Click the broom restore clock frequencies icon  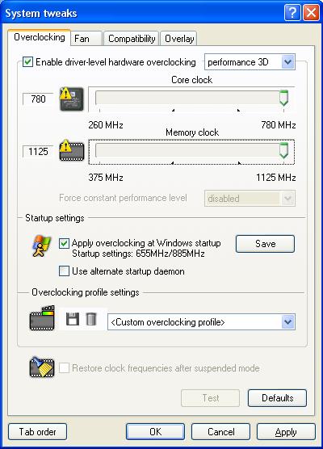pos(42,367)
